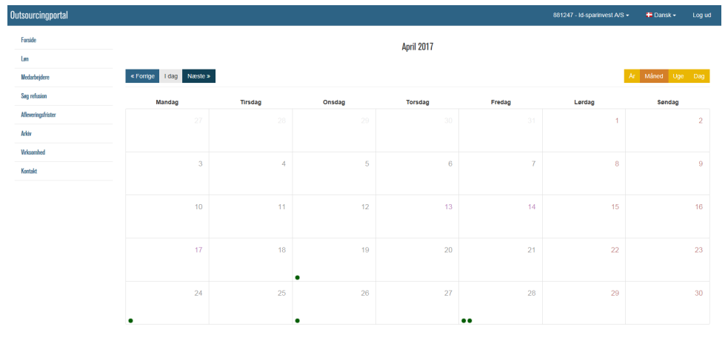This screenshot has width=728, height=352.
Task: Click the green event dot on April 24
Action: click(130, 320)
